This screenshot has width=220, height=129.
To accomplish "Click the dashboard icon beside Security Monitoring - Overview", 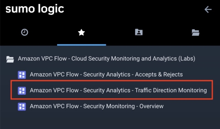I will pyautogui.click(x=22, y=107).
